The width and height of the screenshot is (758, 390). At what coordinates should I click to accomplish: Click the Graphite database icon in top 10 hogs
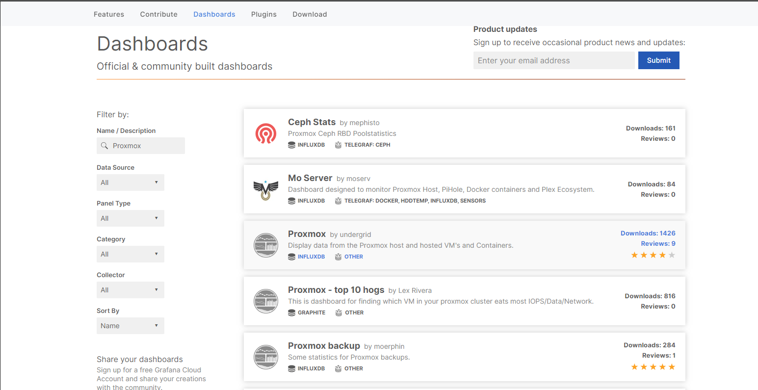291,312
